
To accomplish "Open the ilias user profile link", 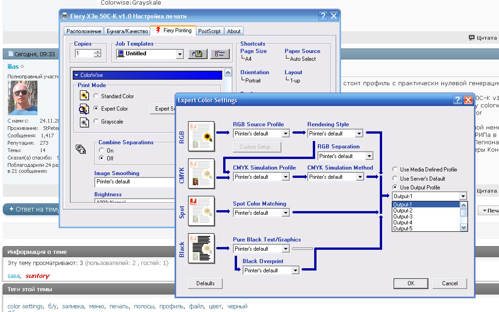I will click(x=13, y=66).
